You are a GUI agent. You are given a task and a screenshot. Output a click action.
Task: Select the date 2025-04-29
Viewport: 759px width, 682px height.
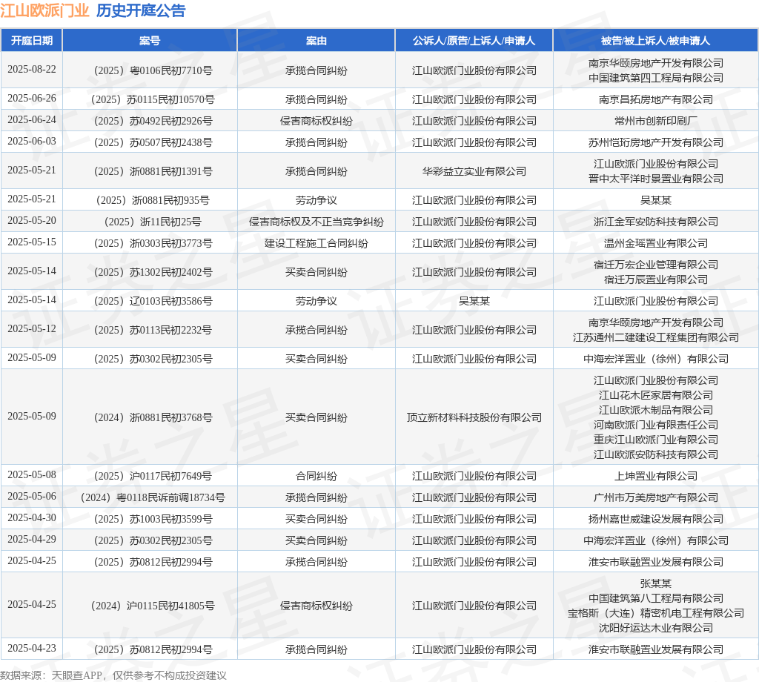32,539
